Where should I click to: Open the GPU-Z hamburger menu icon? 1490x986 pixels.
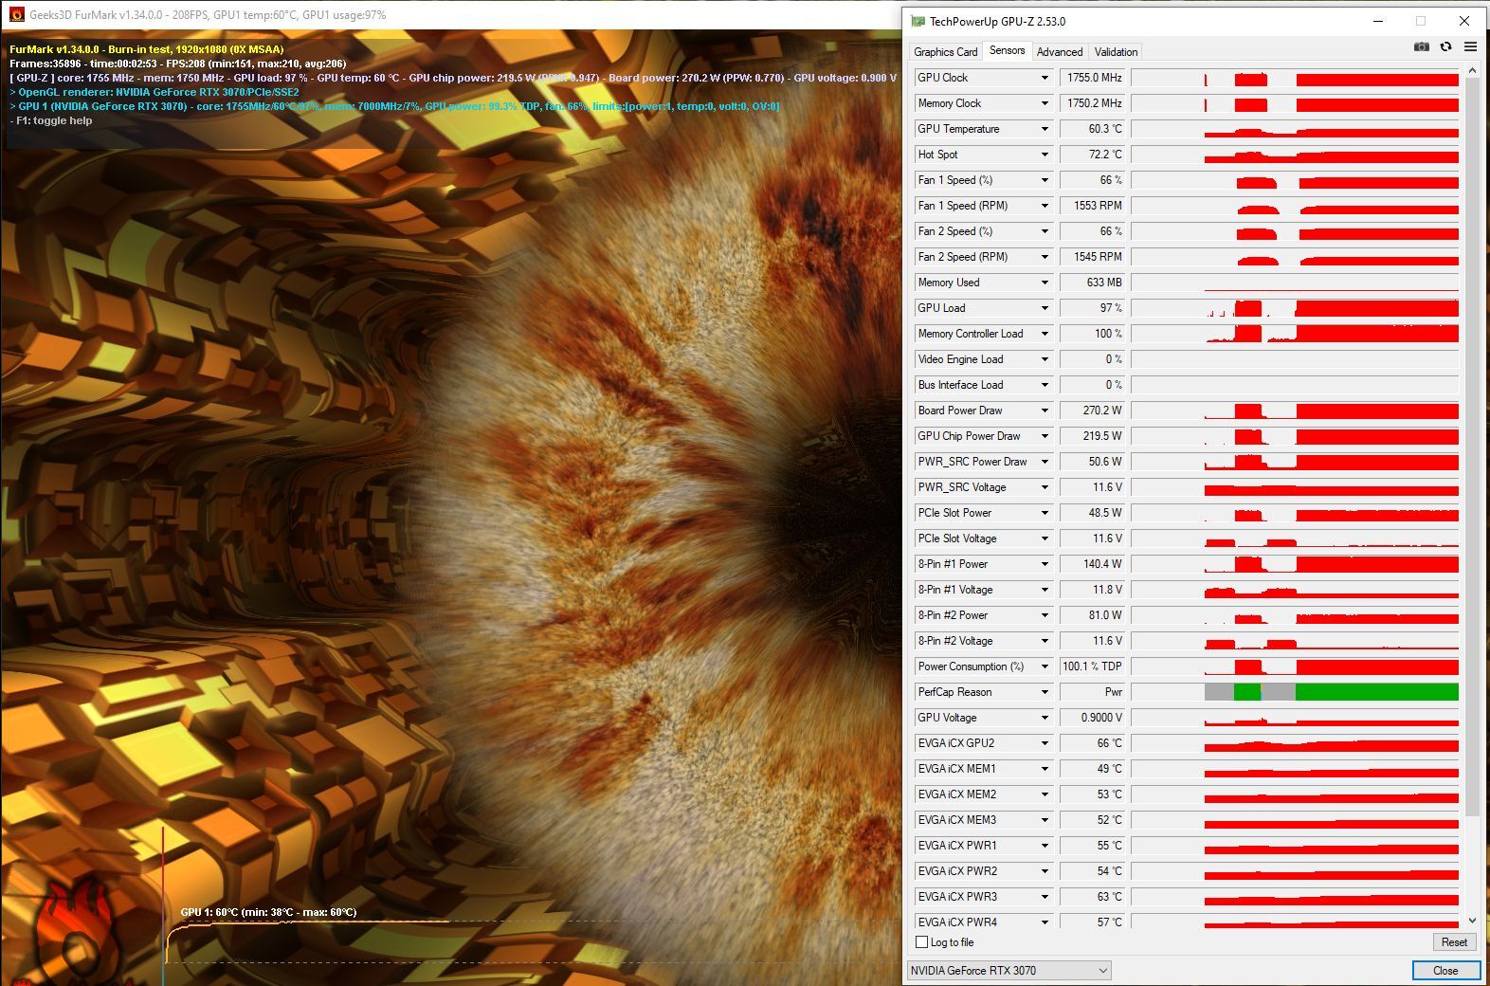pyautogui.click(x=1470, y=46)
